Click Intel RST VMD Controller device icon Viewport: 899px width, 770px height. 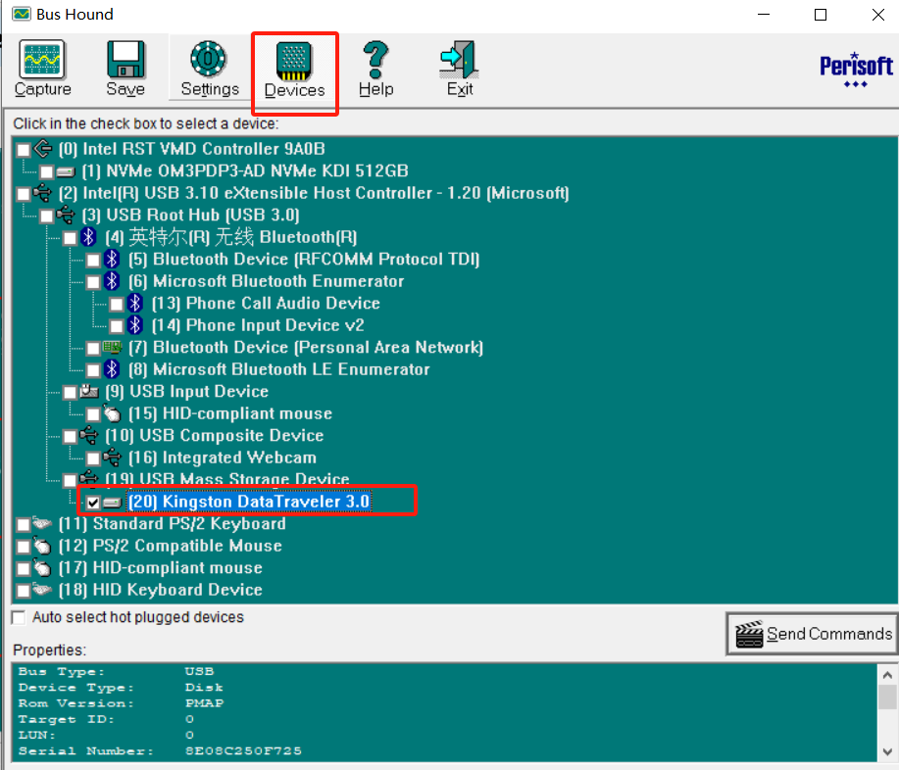coord(43,149)
